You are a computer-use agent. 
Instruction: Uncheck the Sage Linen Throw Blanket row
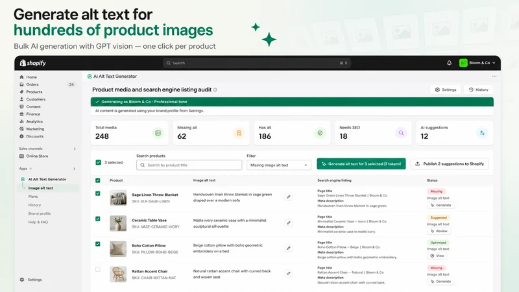tap(98, 193)
